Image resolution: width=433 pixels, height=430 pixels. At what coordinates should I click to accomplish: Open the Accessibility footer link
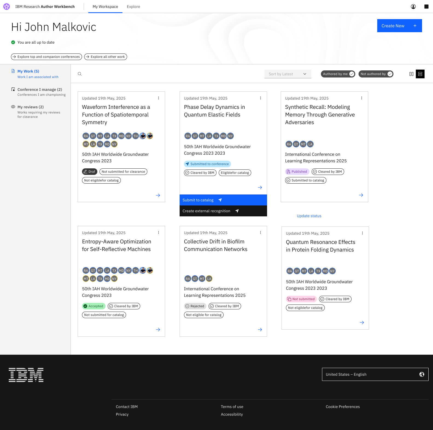pyautogui.click(x=232, y=414)
